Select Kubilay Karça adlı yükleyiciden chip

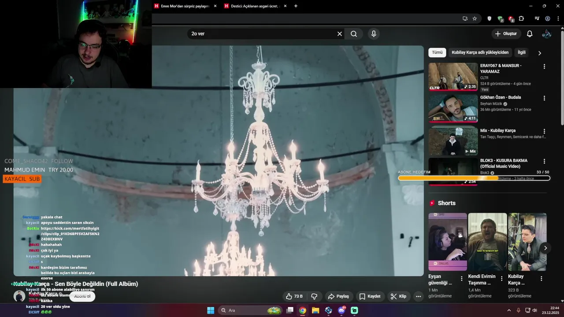(x=480, y=52)
